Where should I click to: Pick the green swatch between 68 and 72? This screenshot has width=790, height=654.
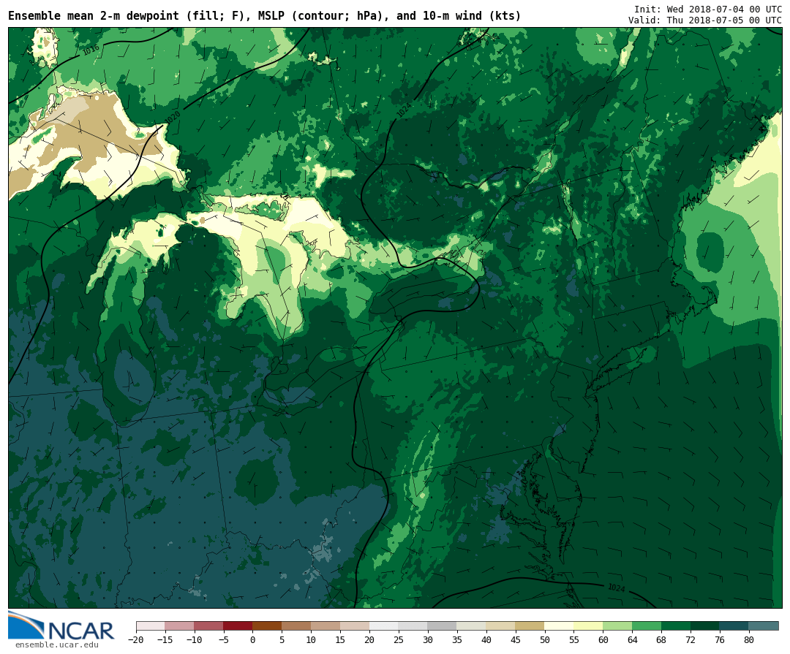(x=677, y=626)
